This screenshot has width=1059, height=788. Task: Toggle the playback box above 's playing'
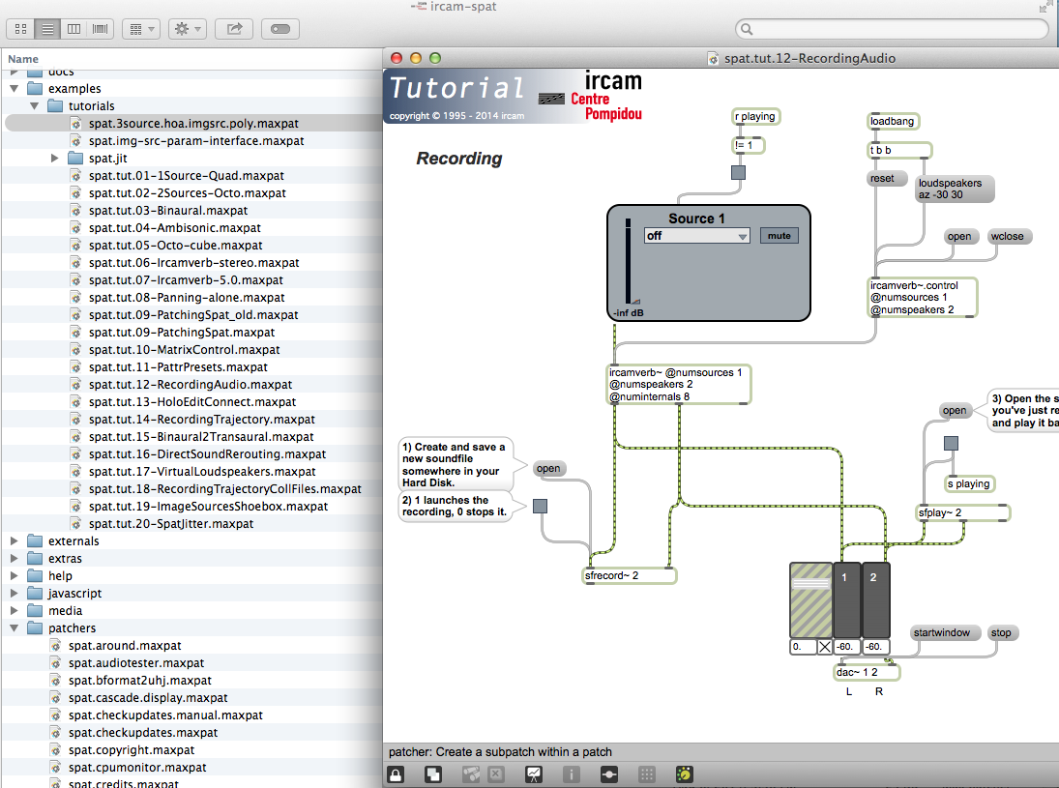[951, 443]
